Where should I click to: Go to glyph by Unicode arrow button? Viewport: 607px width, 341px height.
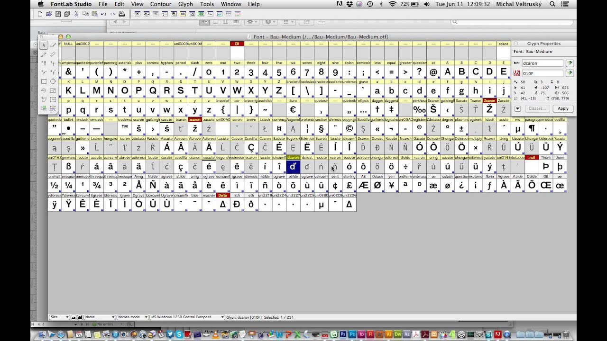pyautogui.click(x=570, y=73)
